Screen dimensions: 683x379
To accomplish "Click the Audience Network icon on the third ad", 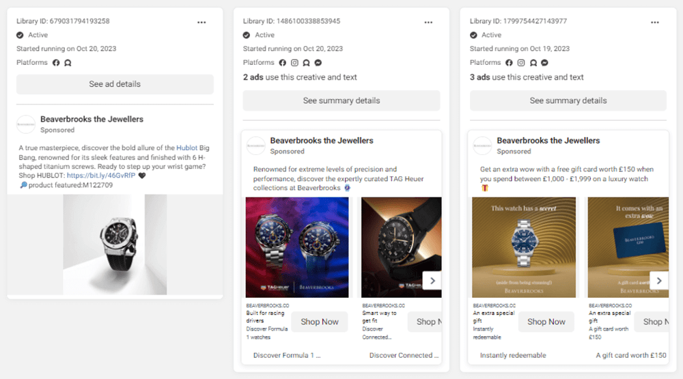I will click(x=532, y=63).
